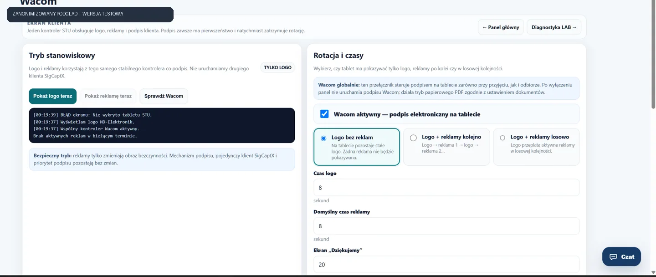This screenshot has height=277, width=656.
Task: Toggle the Wacom aktywny checkbox
Action: (x=324, y=114)
